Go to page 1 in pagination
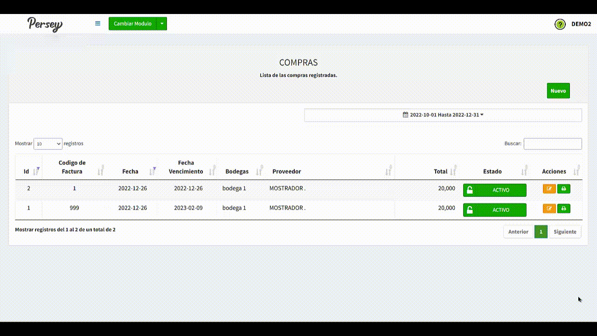This screenshot has width=597, height=336. coord(541,232)
